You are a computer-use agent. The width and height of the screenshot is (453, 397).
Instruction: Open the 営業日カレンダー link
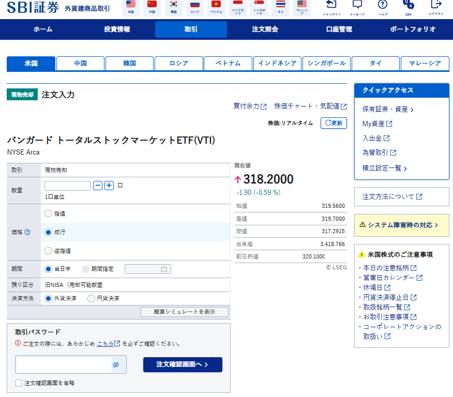393,278
